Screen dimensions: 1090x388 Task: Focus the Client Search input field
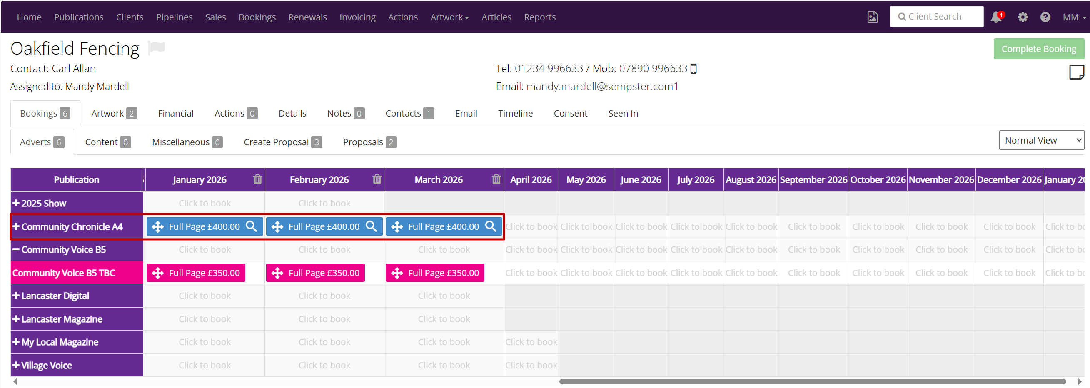click(x=936, y=17)
